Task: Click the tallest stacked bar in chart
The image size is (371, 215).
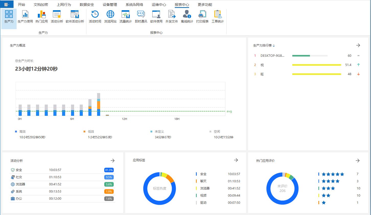Action: (x=99, y=104)
